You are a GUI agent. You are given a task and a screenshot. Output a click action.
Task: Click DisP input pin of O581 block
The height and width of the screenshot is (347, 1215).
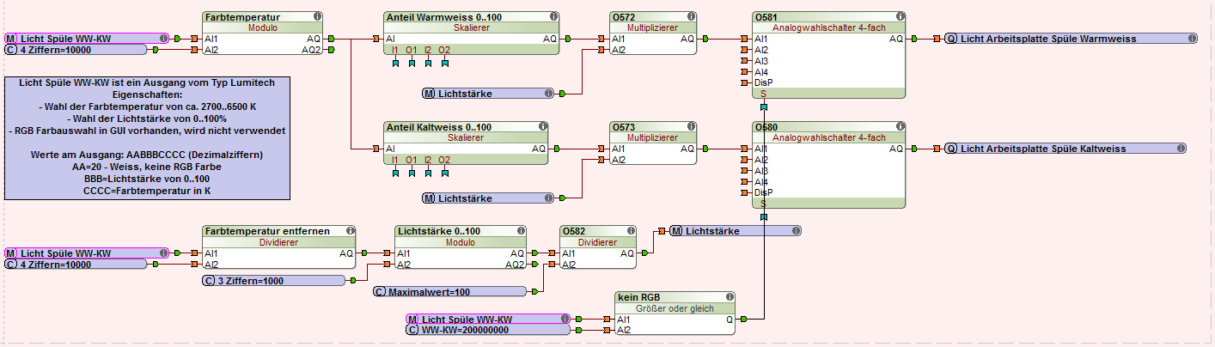coord(745,83)
